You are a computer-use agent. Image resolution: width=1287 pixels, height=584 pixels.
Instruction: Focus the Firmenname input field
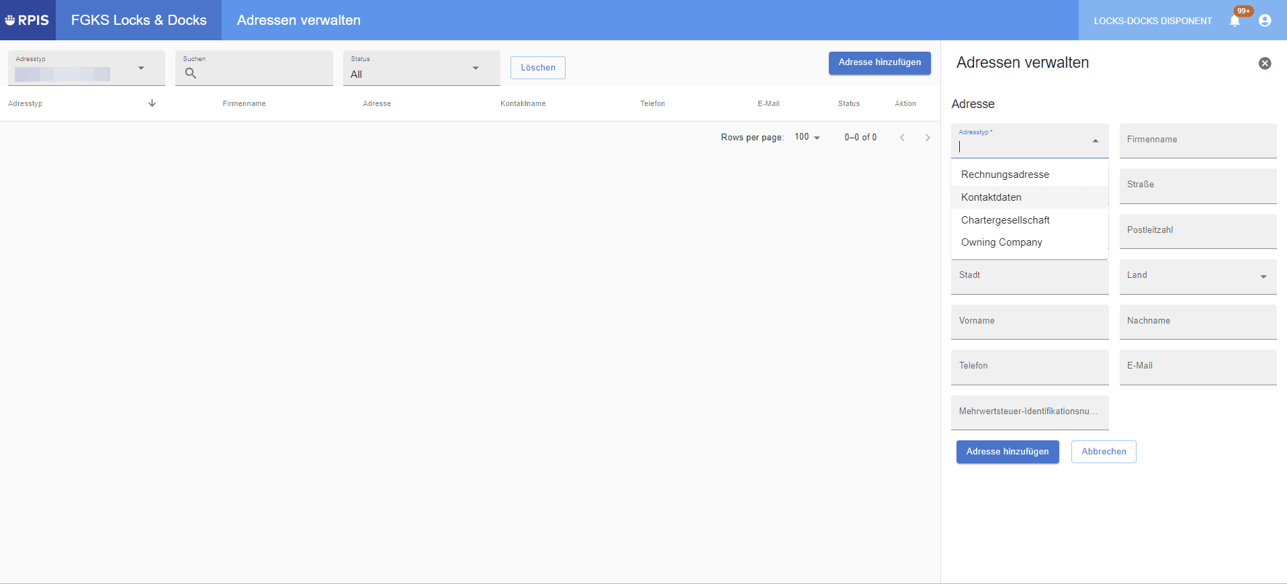tap(1198, 141)
